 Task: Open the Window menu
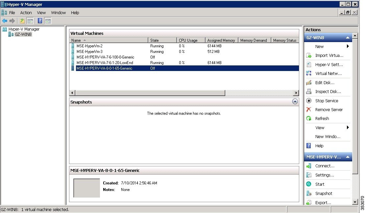pyautogui.click(x=58, y=12)
